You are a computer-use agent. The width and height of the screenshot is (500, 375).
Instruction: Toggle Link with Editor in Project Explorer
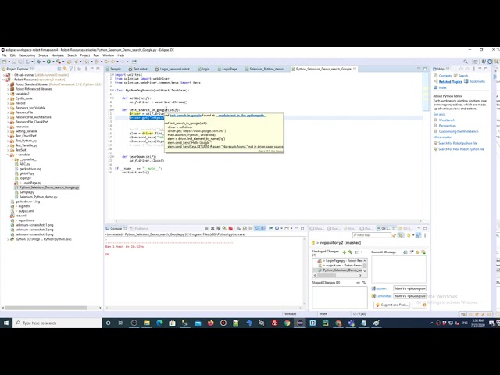65,69
